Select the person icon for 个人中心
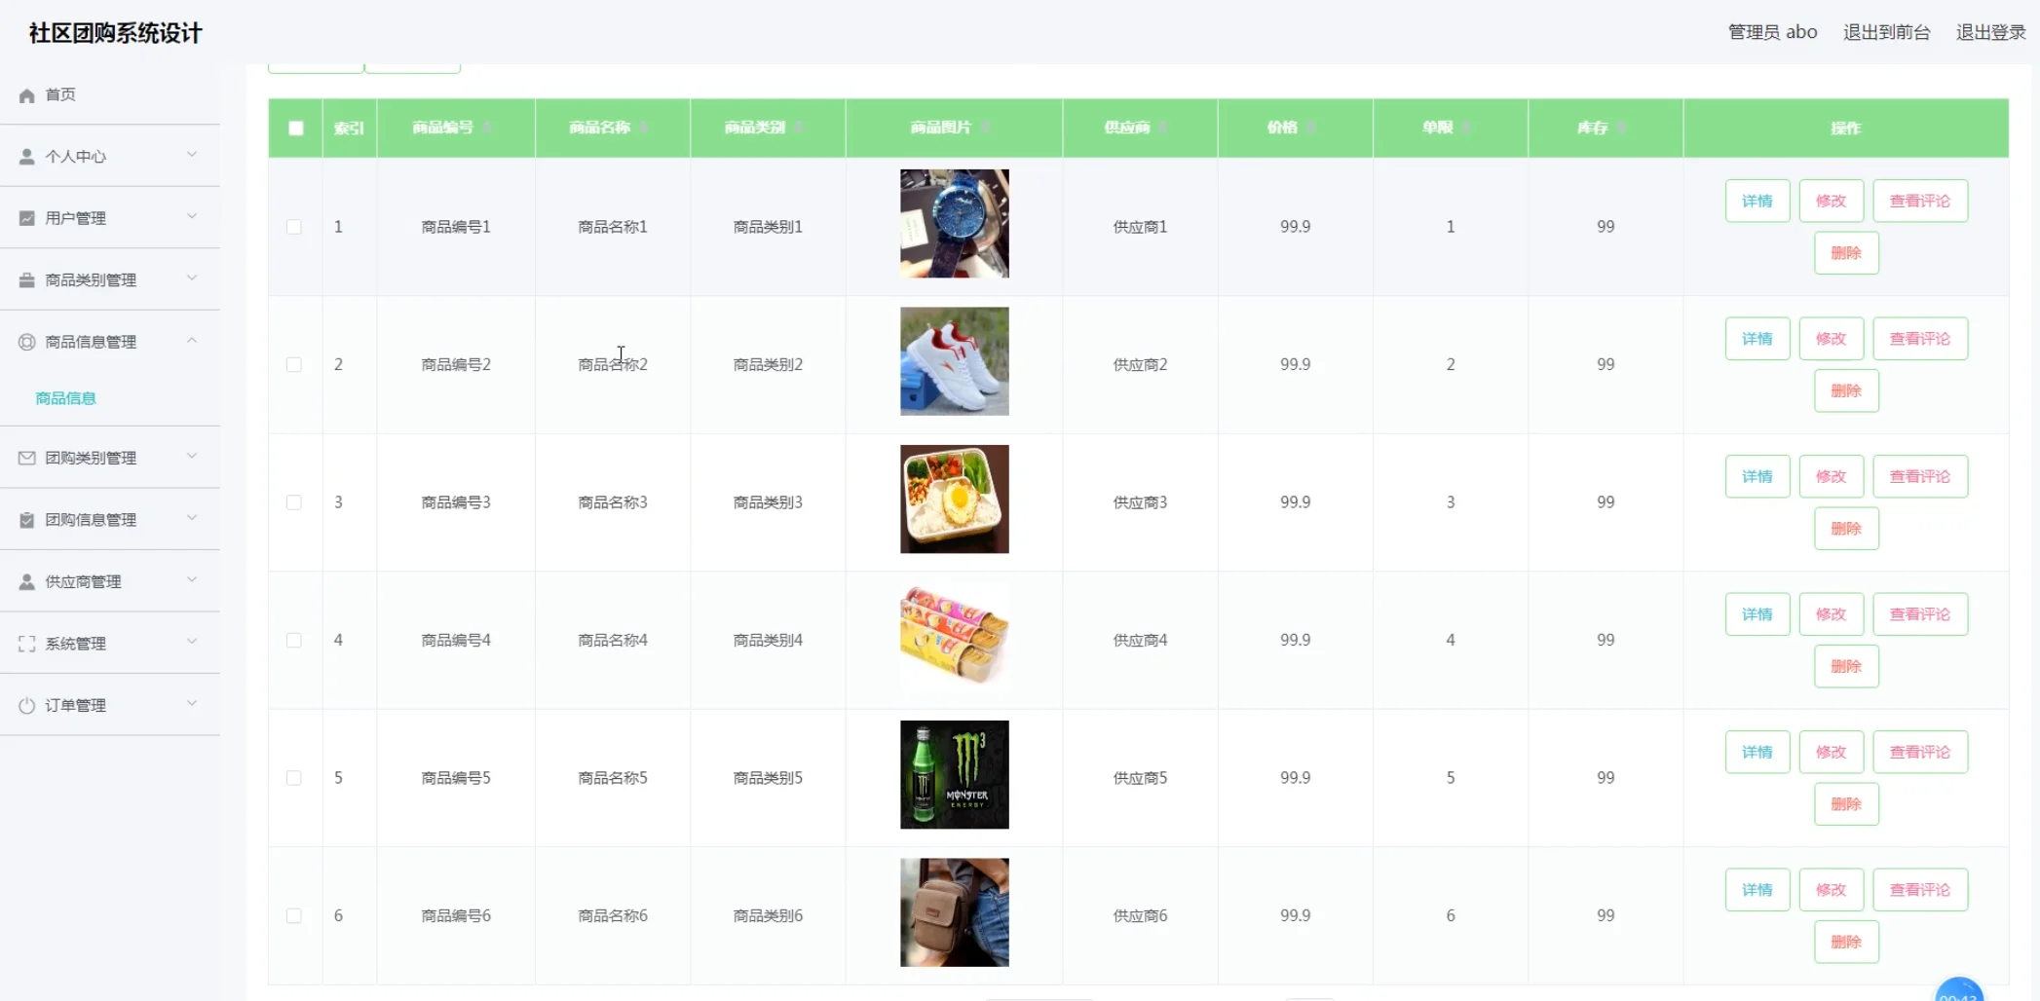This screenshot has width=2040, height=1001. 25,156
